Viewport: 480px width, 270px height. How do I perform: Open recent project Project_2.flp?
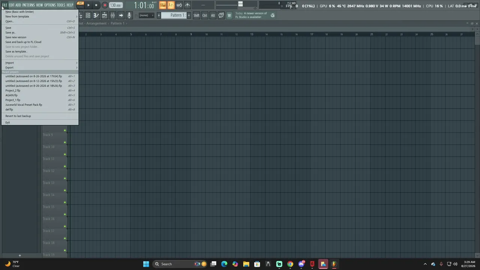click(x=40, y=90)
